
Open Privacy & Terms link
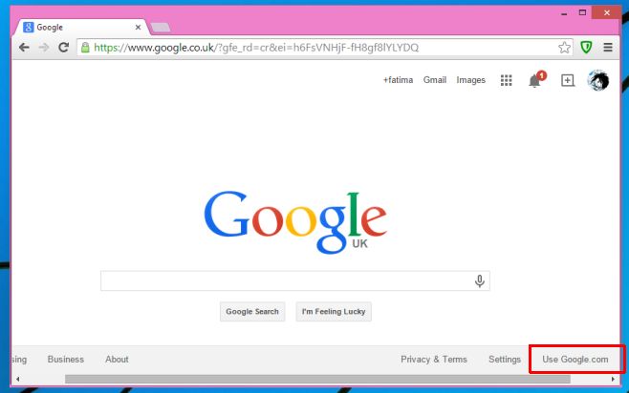coord(434,360)
